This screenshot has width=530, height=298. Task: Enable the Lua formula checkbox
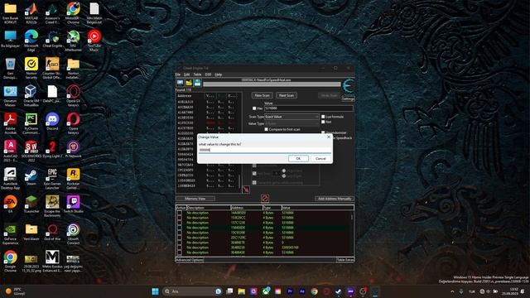point(323,117)
